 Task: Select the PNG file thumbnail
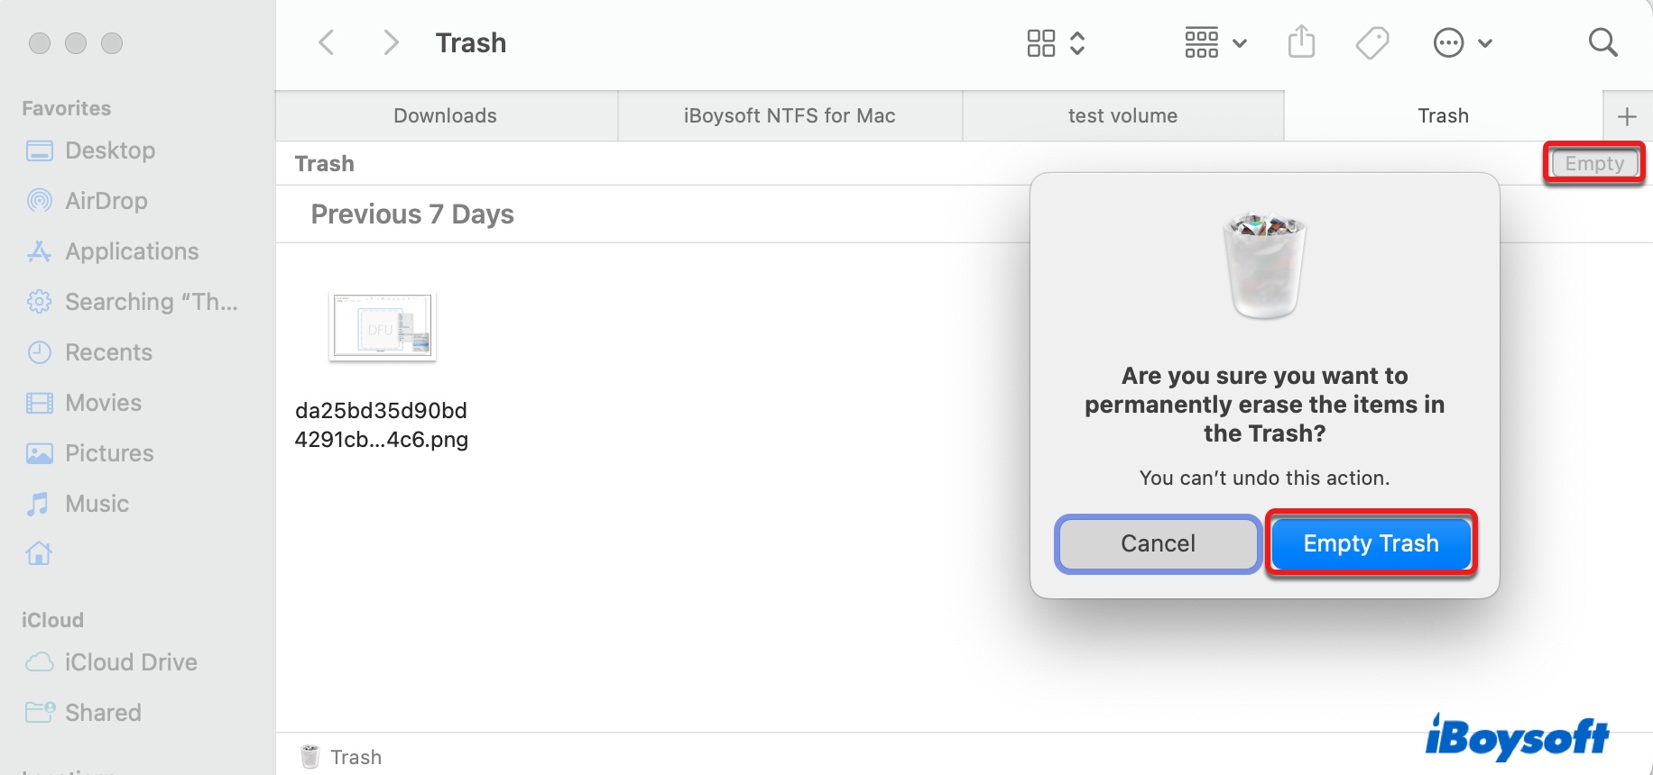[x=383, y=326]
